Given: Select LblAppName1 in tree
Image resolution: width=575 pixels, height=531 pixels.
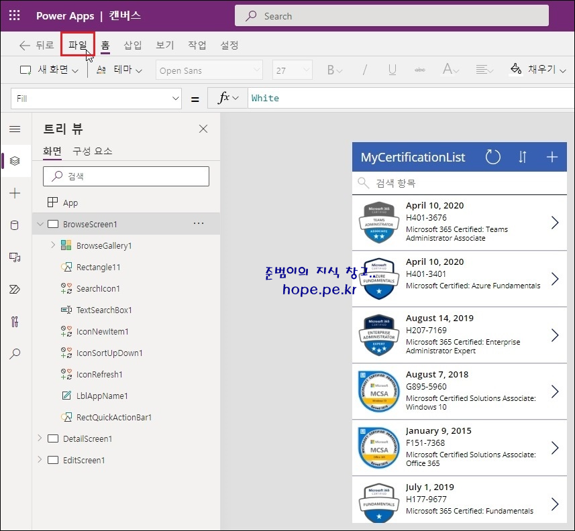Looking at the screenshot, I should click(x=102, y=396).
